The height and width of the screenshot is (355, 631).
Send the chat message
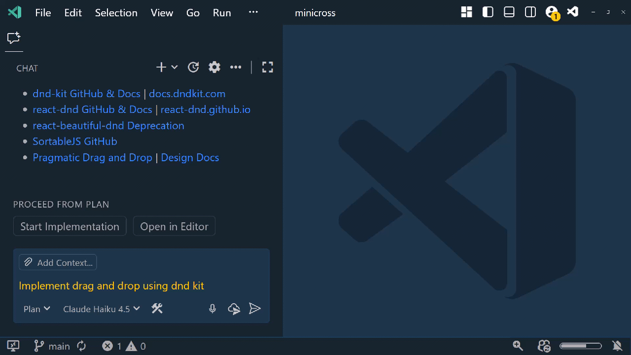coord(255,308)
